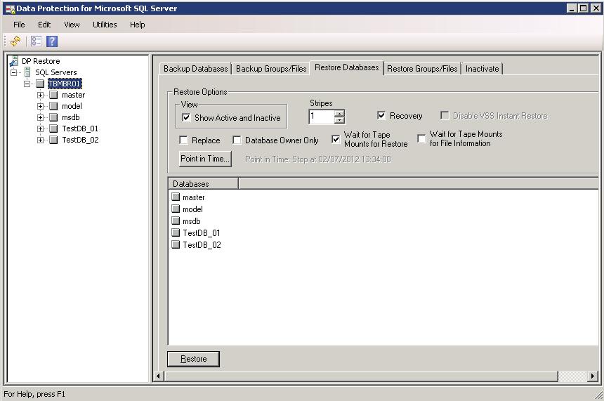Toggle Show Active and Inactive checkbox

point(186,117)
